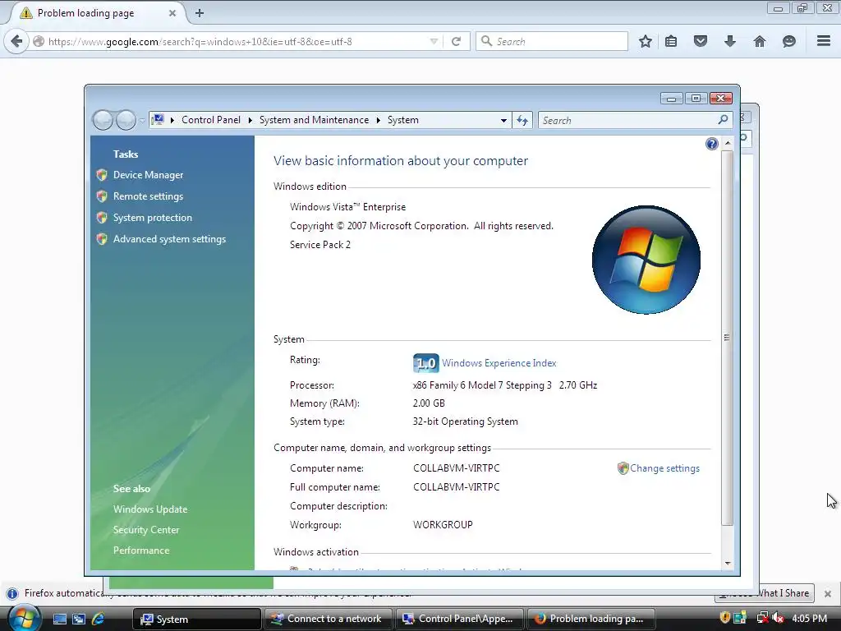Open address bar previous locations dropdown
This screenshot has height=631, width=841.
[x=503, y=120]
